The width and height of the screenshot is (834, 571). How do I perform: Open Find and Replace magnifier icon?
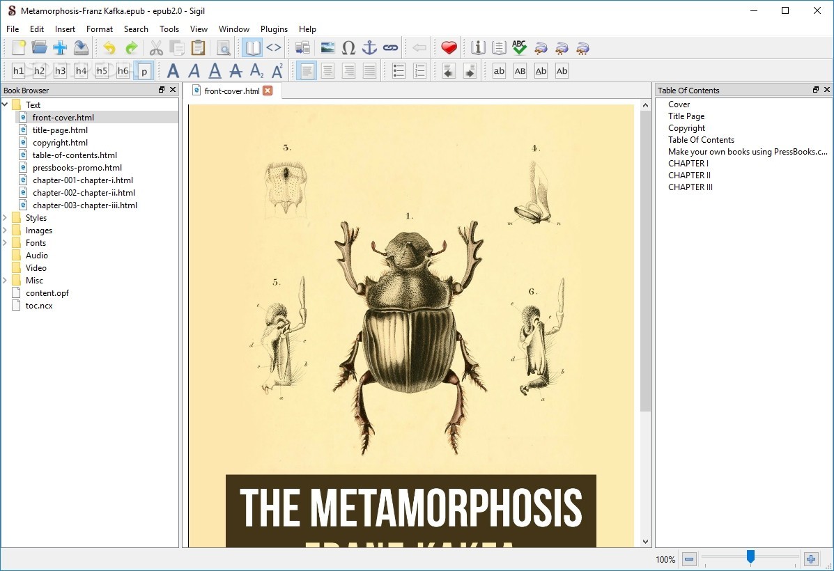point(224,48)
